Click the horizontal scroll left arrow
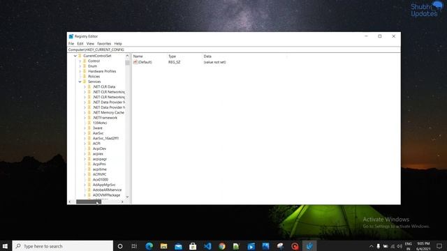447x251 pixels. pos(70,201)
